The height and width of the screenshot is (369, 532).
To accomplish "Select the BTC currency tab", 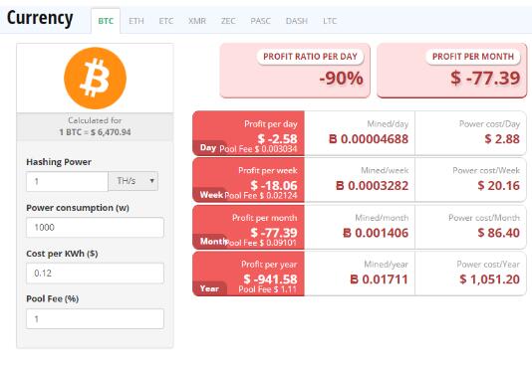I will (x=106, y=21).
